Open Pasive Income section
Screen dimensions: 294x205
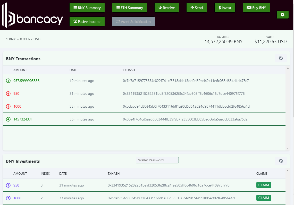click(x=87, y=22)
